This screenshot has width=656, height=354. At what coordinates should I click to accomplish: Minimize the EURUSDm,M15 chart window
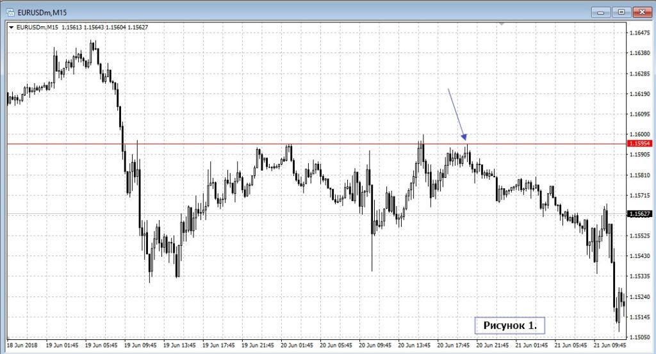(601, 12)
